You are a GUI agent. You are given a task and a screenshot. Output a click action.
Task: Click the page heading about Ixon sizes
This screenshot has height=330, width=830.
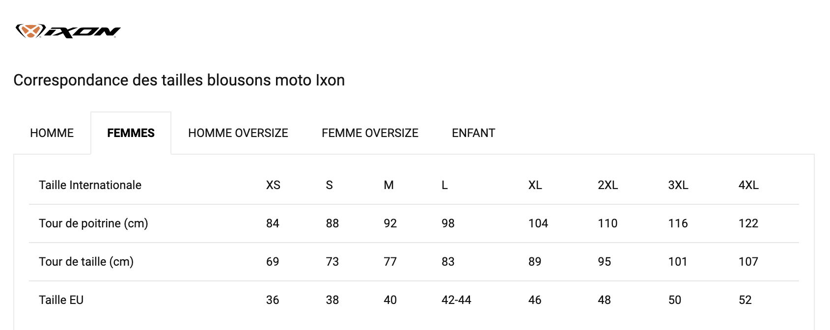click(179, 80)
